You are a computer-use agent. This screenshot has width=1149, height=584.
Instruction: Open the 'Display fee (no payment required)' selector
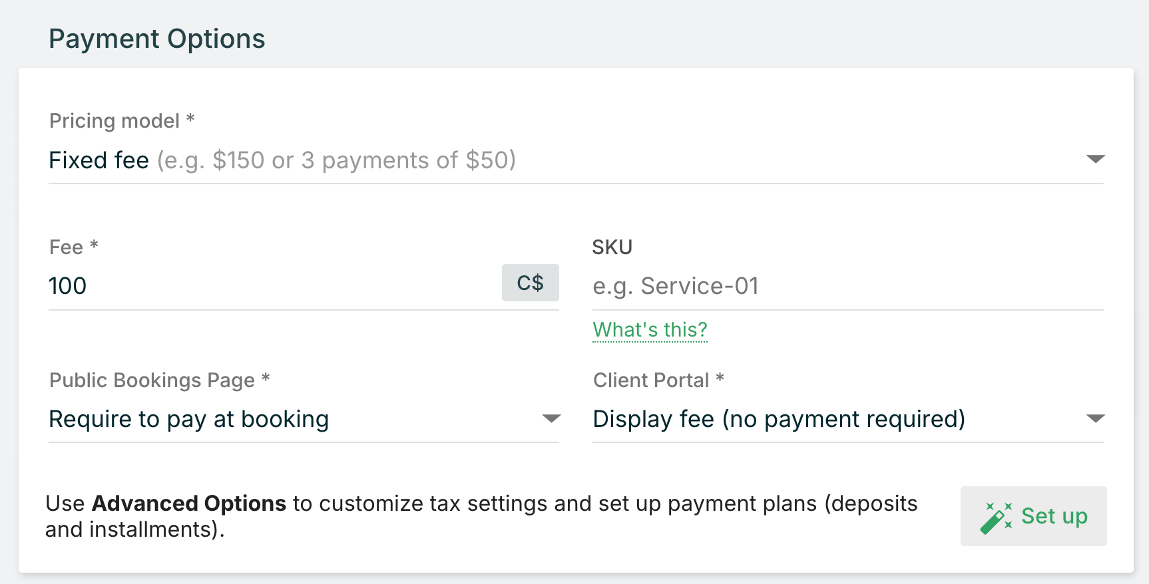848,420
